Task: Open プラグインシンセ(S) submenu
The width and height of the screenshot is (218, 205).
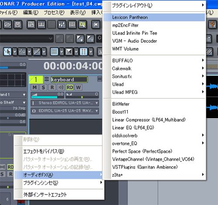Action: click(59, 183)
